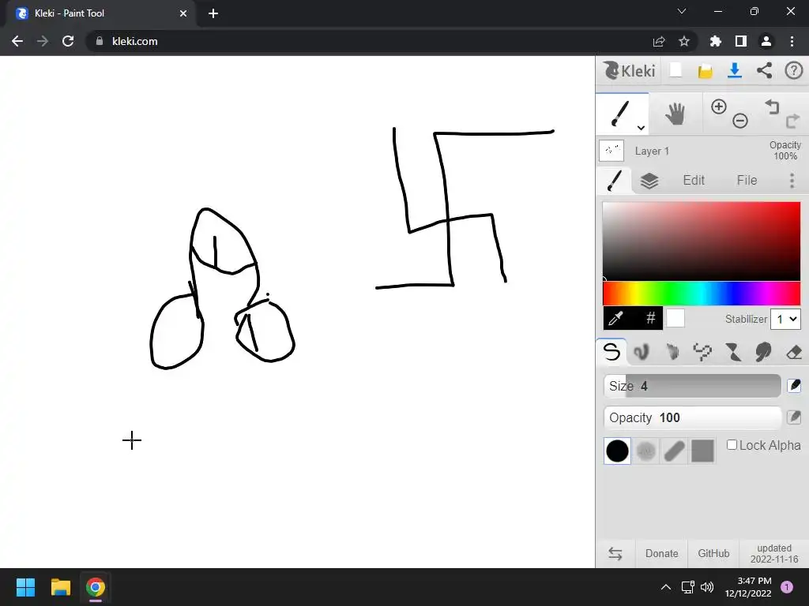
Task: Open Chrome extensions puzzle icon
Action: [715, 41]
